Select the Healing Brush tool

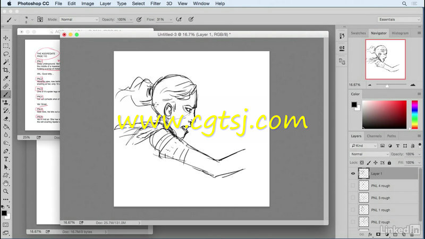[x=6, y=87]
